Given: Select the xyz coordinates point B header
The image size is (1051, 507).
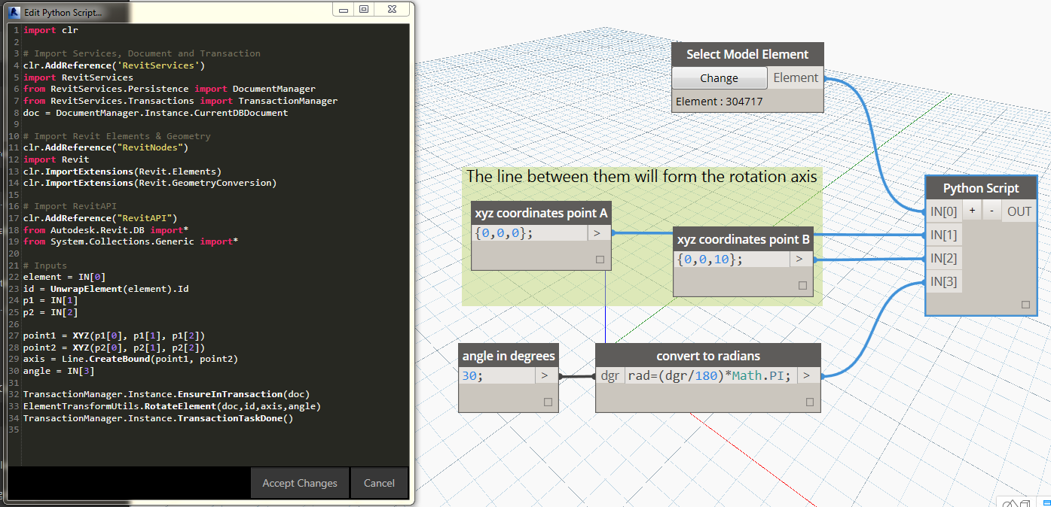Looking at the screenshot, I should pos(743,239).
